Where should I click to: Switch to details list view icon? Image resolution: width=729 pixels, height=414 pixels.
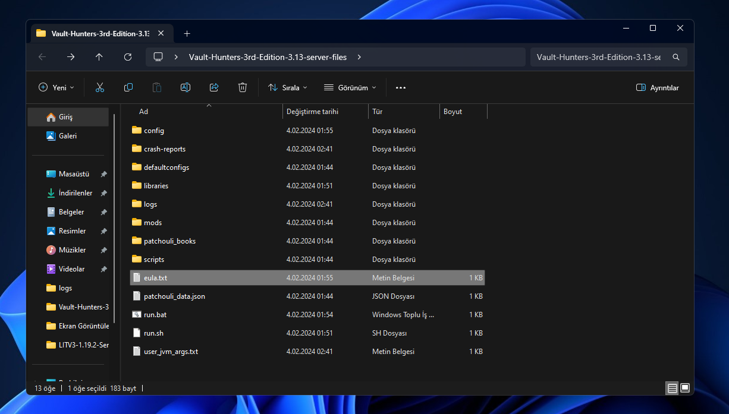673,388
